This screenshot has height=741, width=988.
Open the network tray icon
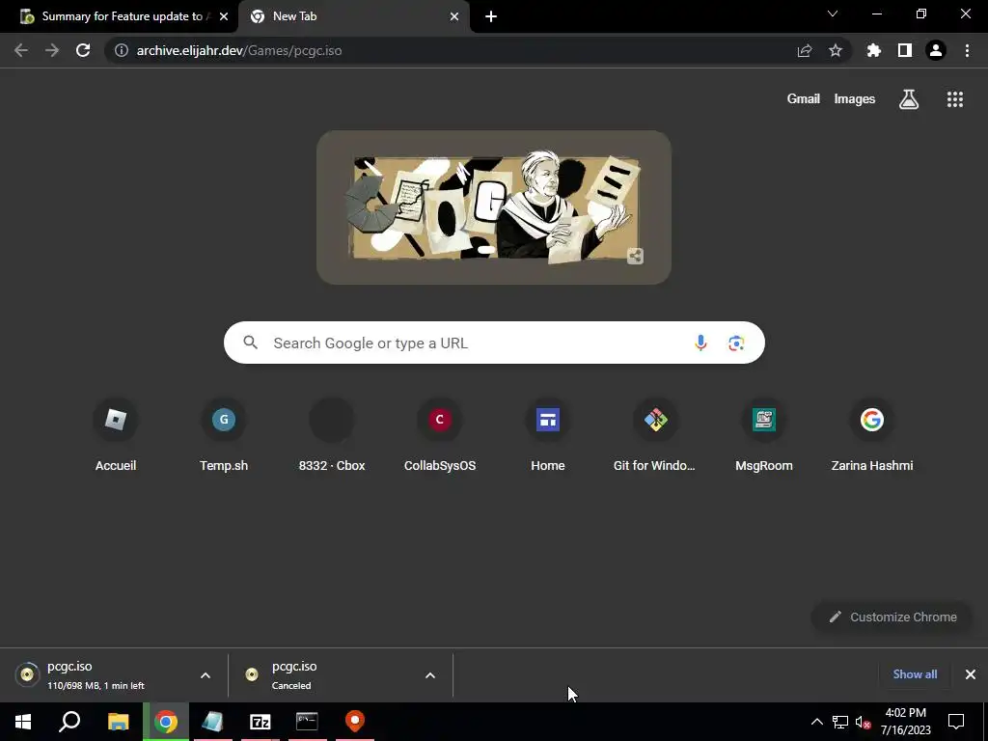(840, 722)
